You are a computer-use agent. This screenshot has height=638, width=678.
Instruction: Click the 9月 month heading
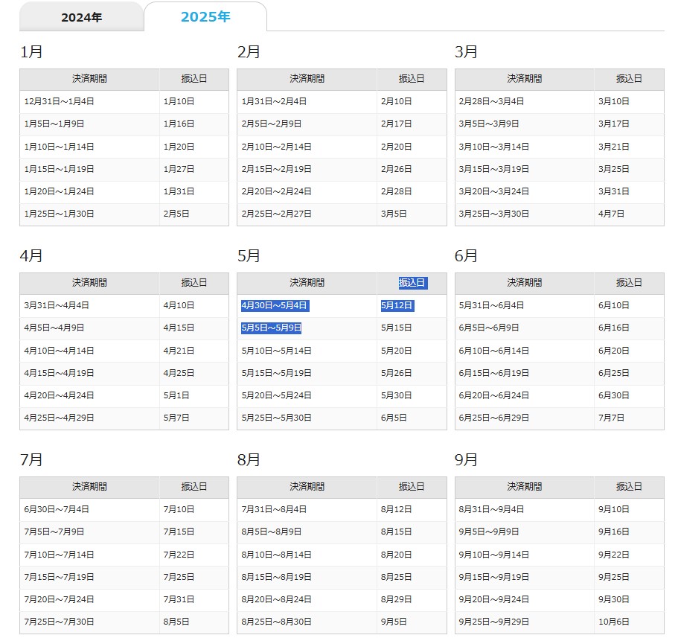[x=466, y=460]
